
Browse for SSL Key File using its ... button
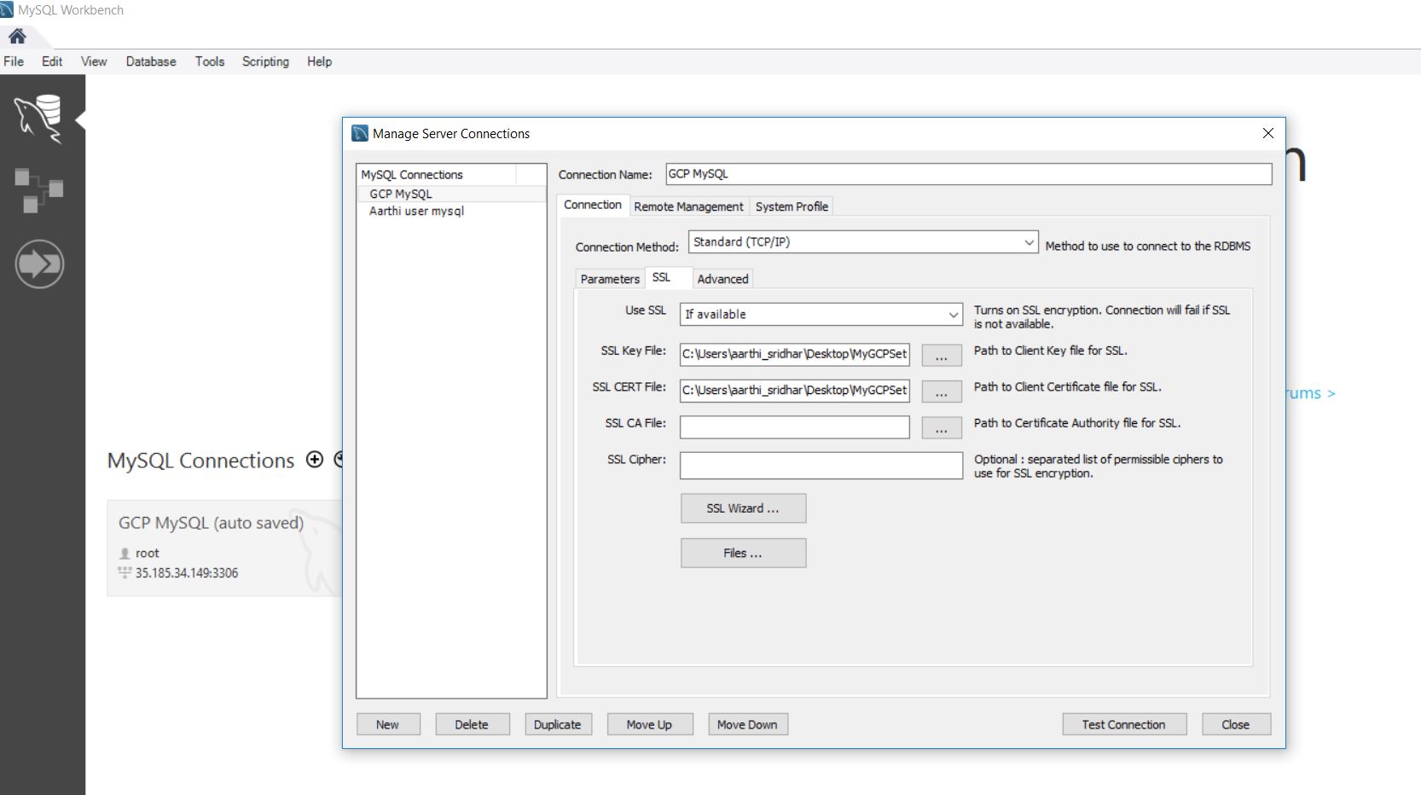(941, 355)
